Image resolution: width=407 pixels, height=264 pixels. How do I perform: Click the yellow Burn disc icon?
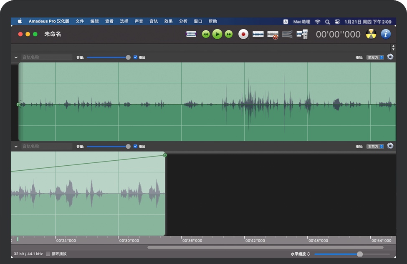click(371, 34)
